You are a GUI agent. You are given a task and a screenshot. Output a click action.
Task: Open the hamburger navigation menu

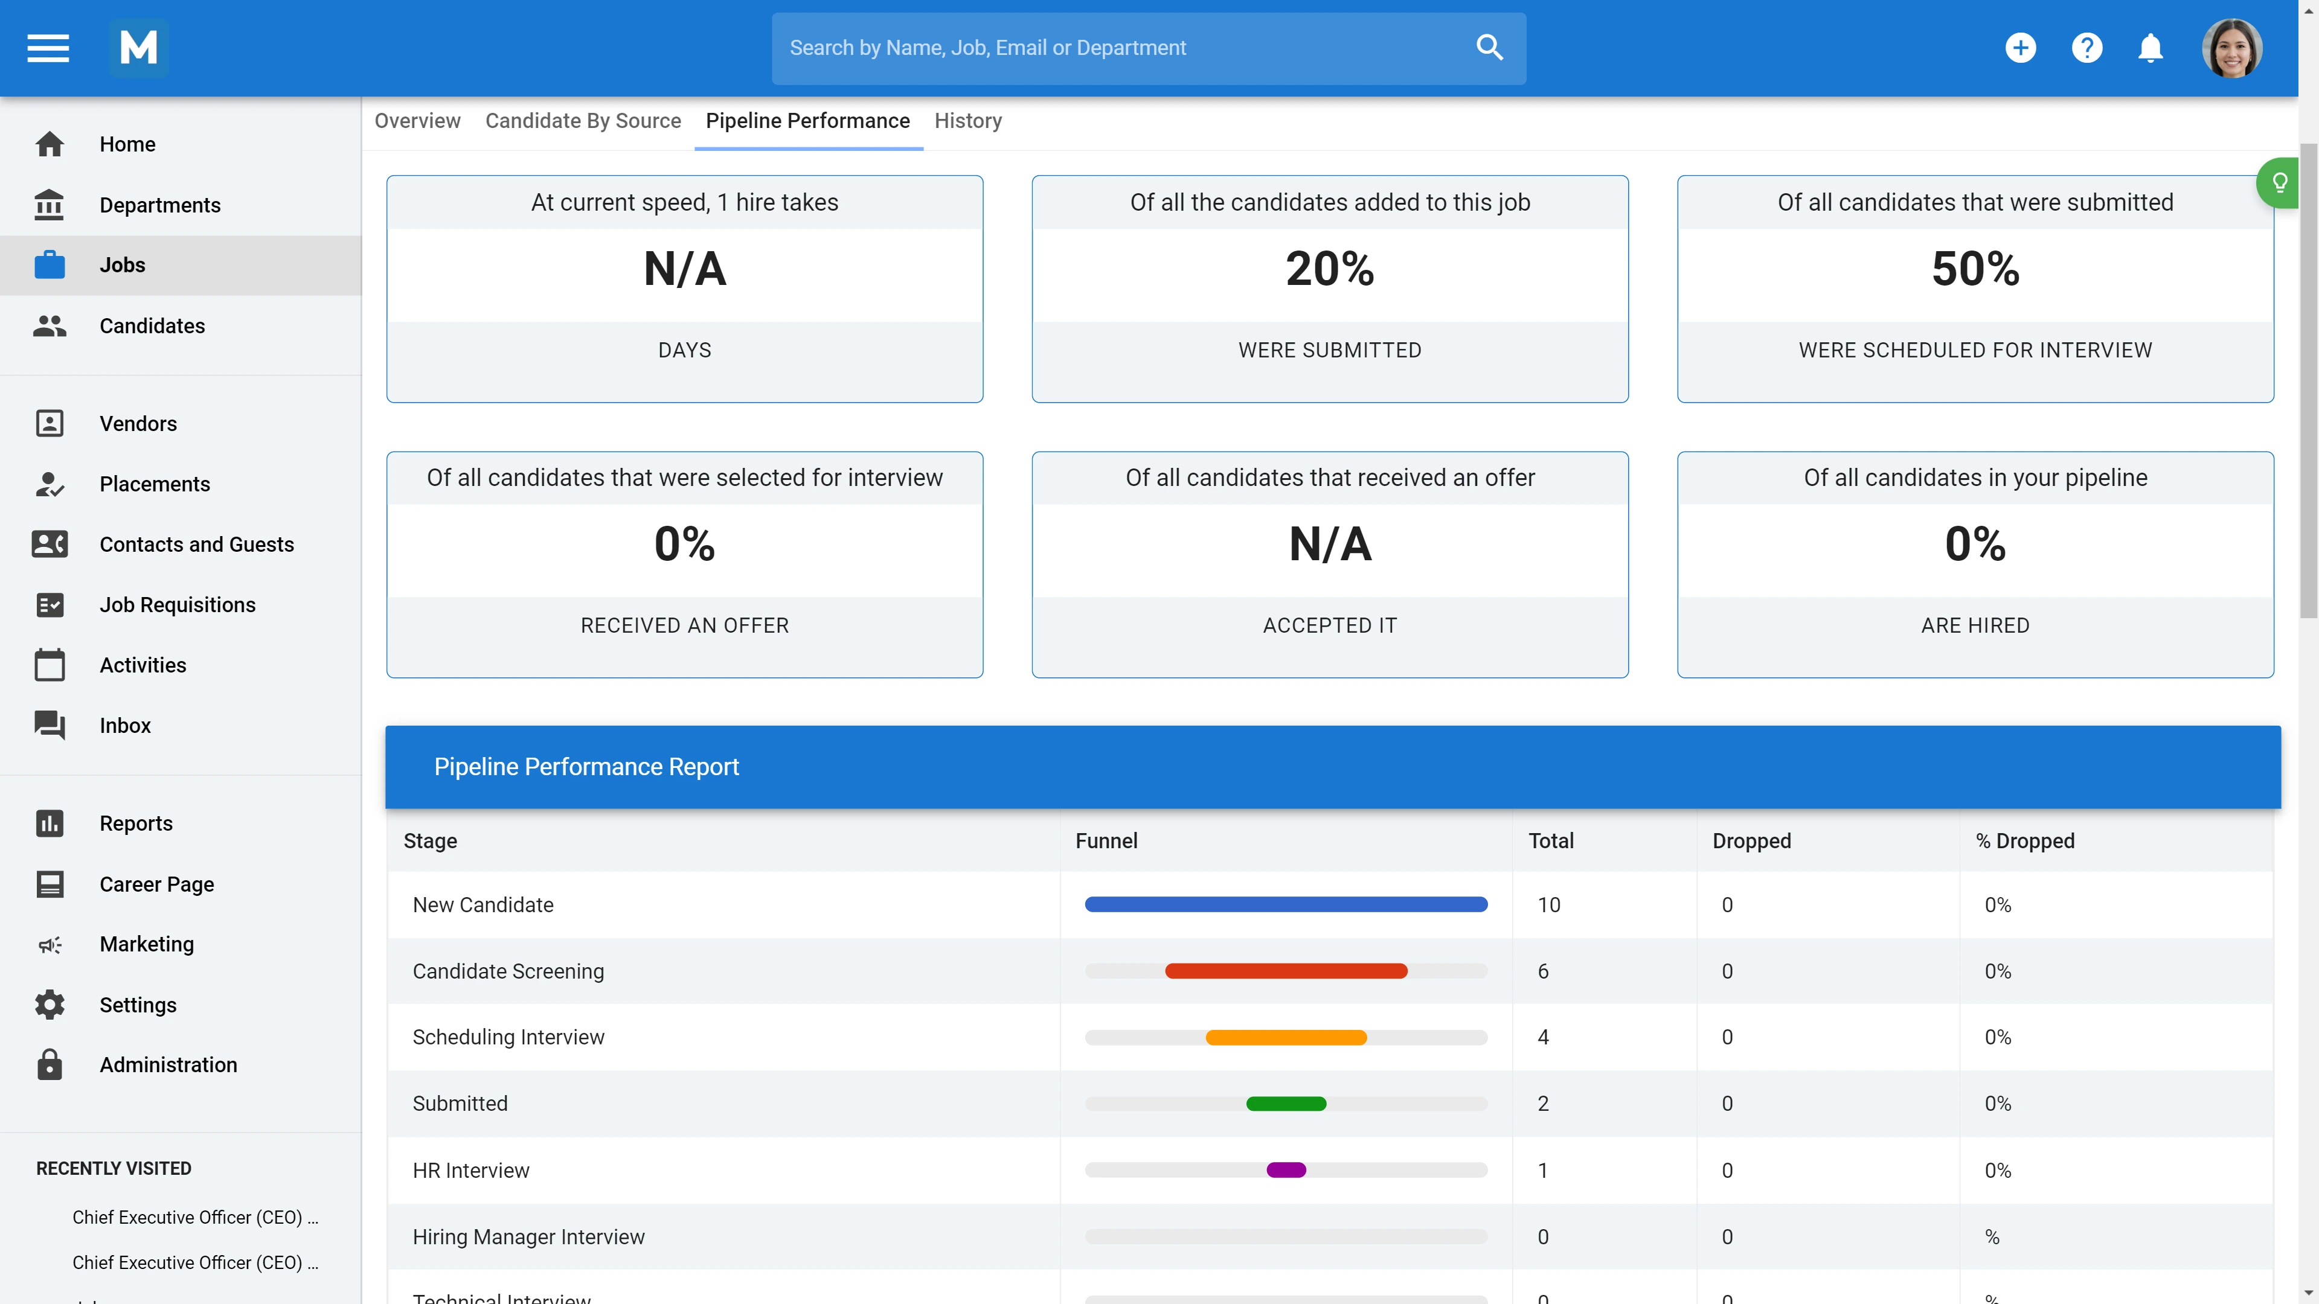tap(48, 48)
